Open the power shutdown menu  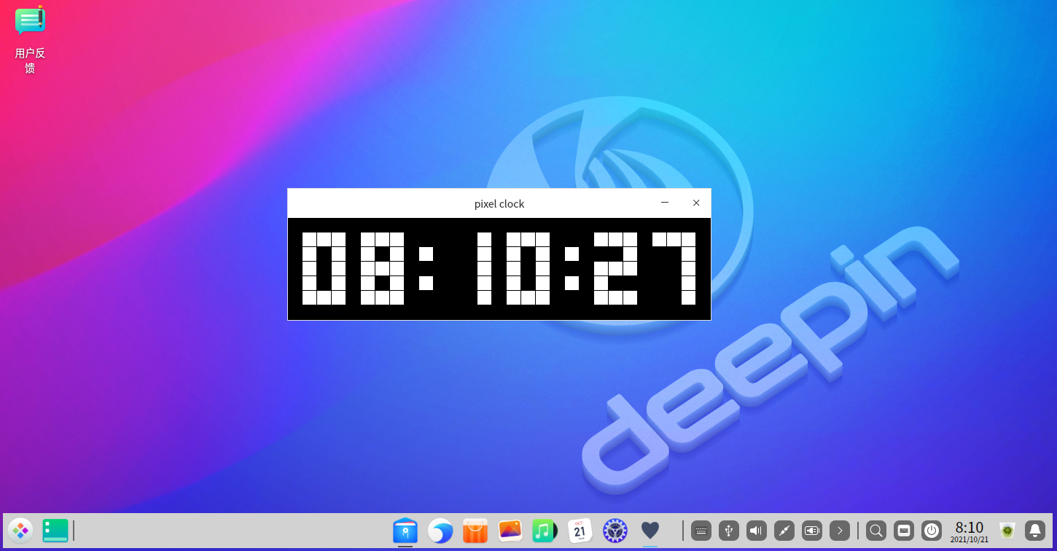click(932, 531)
